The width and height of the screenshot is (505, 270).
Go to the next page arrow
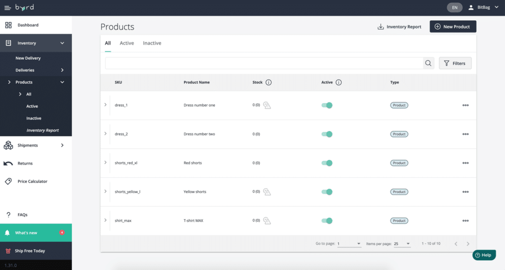[468, 244]
